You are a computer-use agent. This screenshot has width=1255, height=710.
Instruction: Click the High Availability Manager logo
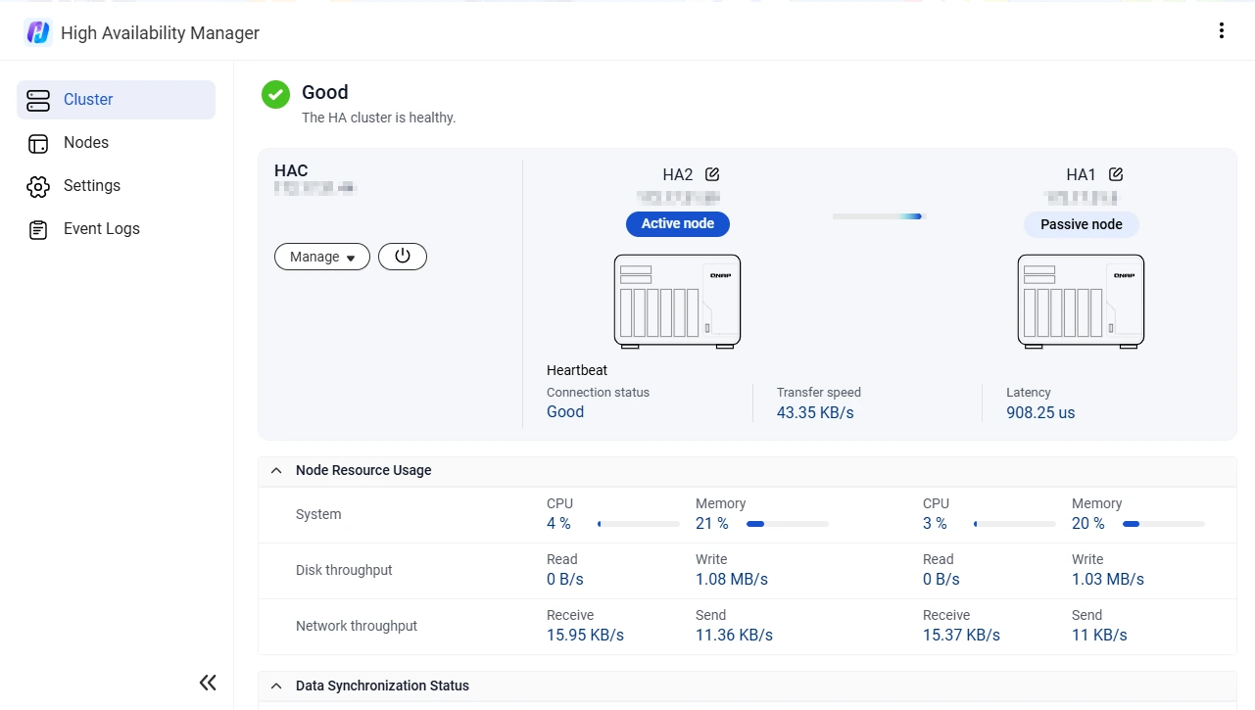coord(37,30)
